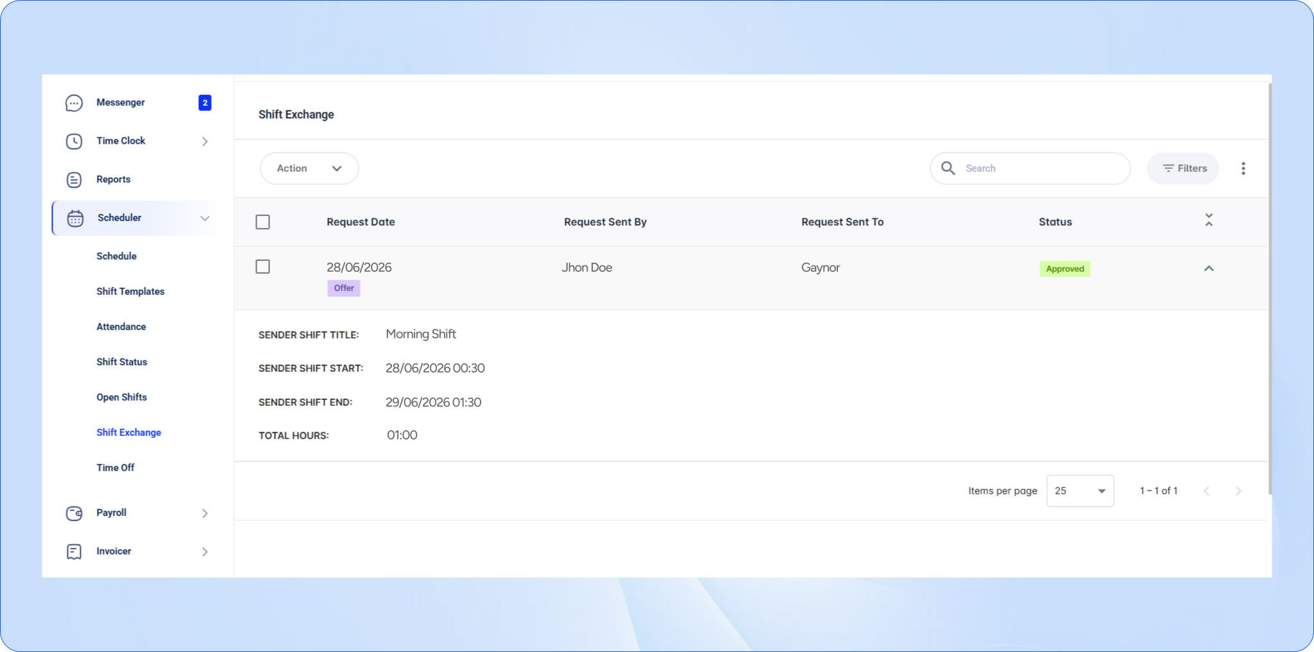Click the date 28/06/2026 in the row
1314x652 pixels.
(359, 267)
